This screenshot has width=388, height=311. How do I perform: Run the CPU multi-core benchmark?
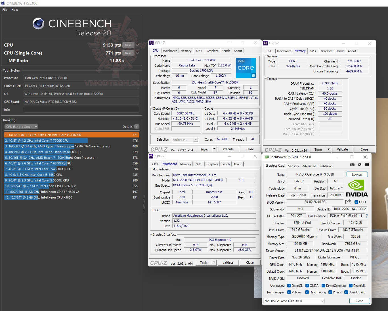(128, 45)
